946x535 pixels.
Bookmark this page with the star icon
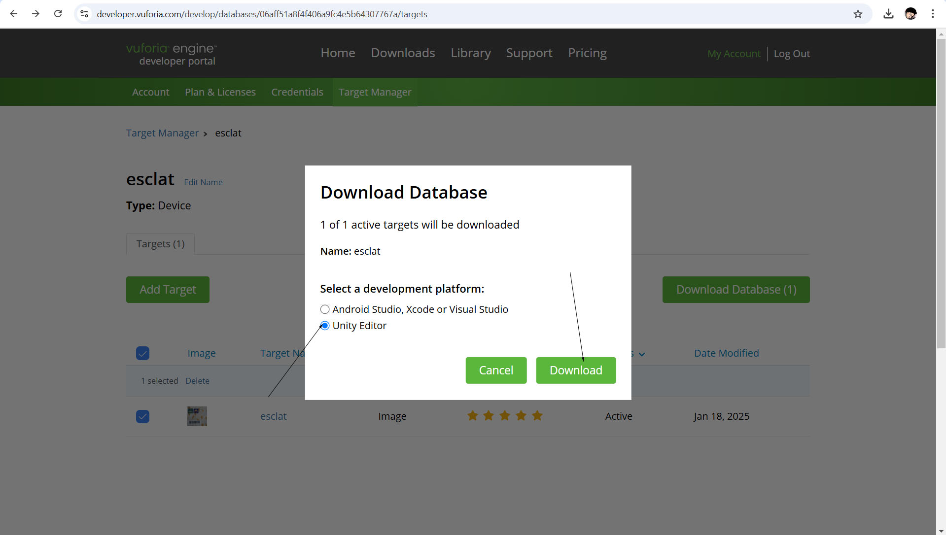(858, 14)
